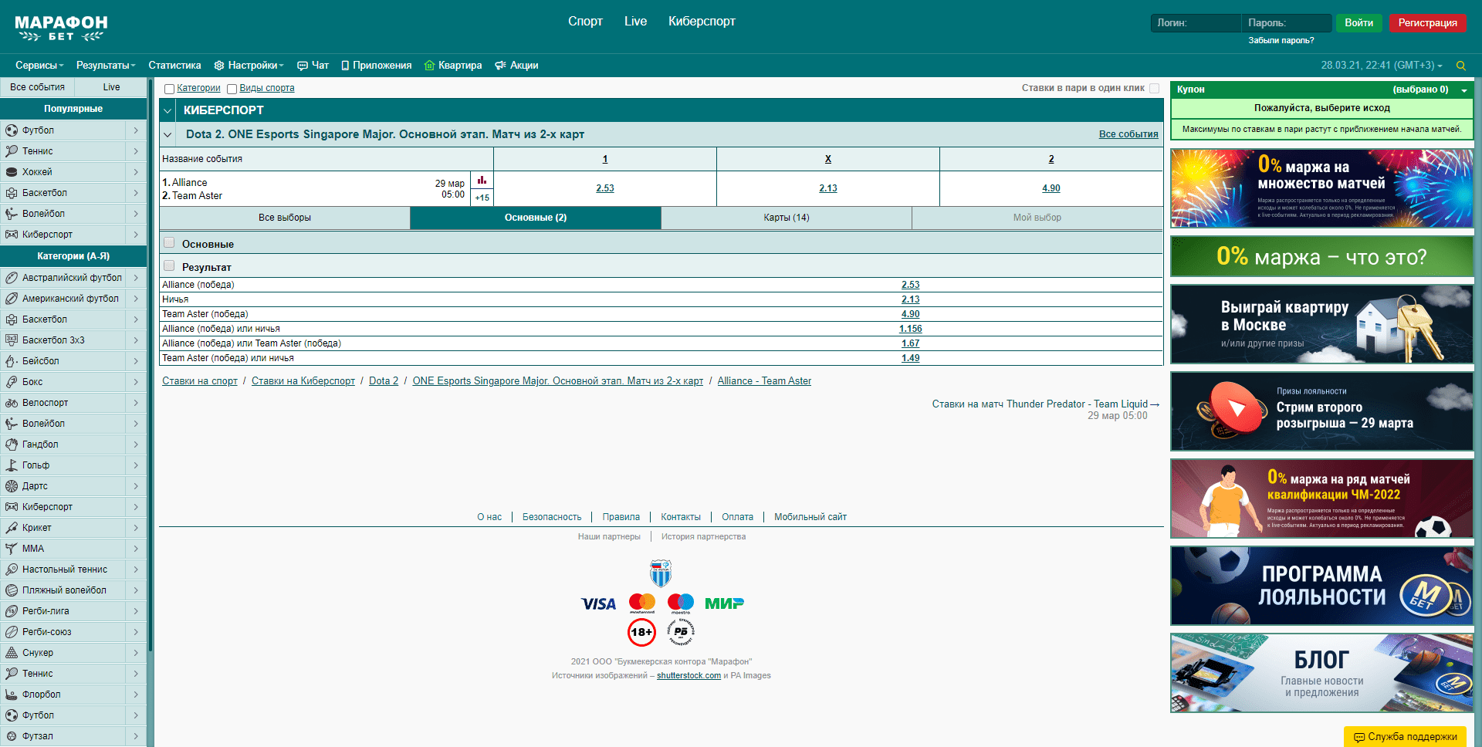Click the Snooker icon in categories

(x=12, y=653)
